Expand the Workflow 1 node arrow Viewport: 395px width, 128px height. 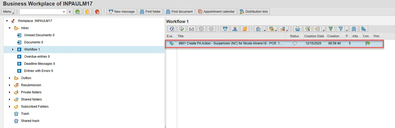[x=13, y=49]
